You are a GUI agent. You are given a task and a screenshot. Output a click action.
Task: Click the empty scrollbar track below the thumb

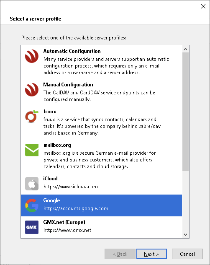point(186,201)
